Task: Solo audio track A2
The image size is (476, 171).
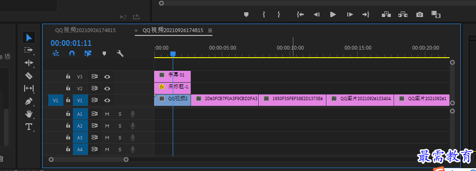Action: click(120, 126)
